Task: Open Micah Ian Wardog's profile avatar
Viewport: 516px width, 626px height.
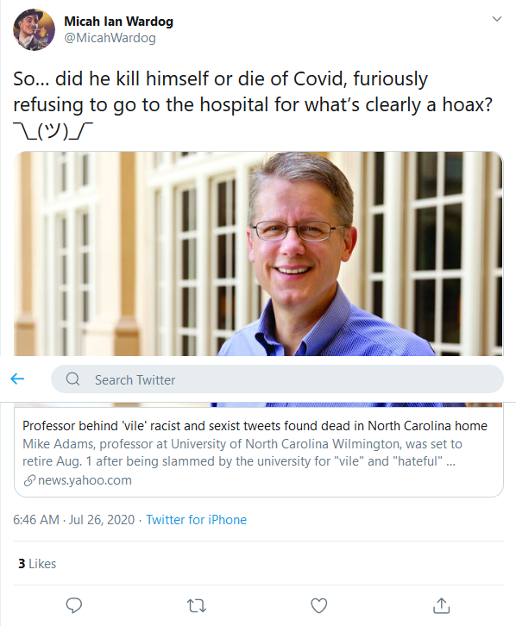Action: 34,29
